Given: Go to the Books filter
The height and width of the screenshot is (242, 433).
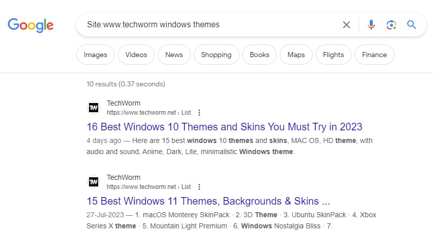Looking at the screenshot, I should (x=259, y=55).
